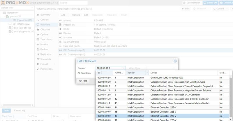Focus the top Search field
The image size is (233, 121).
73,3
